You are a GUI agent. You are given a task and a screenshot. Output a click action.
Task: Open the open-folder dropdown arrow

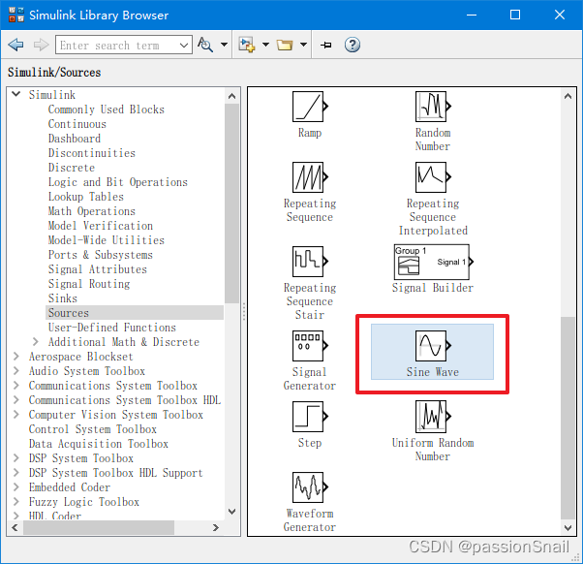coord(303,45)
